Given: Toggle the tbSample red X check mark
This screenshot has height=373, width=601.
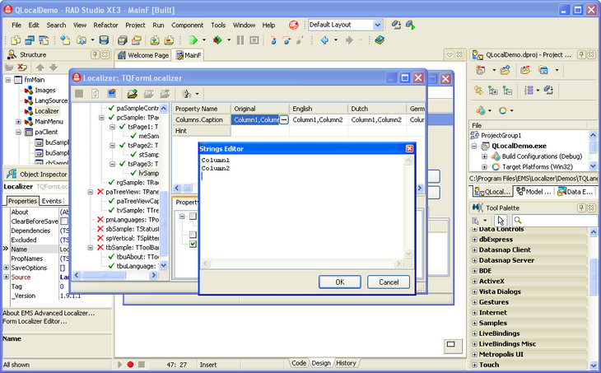Looking at the screenshot, I should pos(100,245).
